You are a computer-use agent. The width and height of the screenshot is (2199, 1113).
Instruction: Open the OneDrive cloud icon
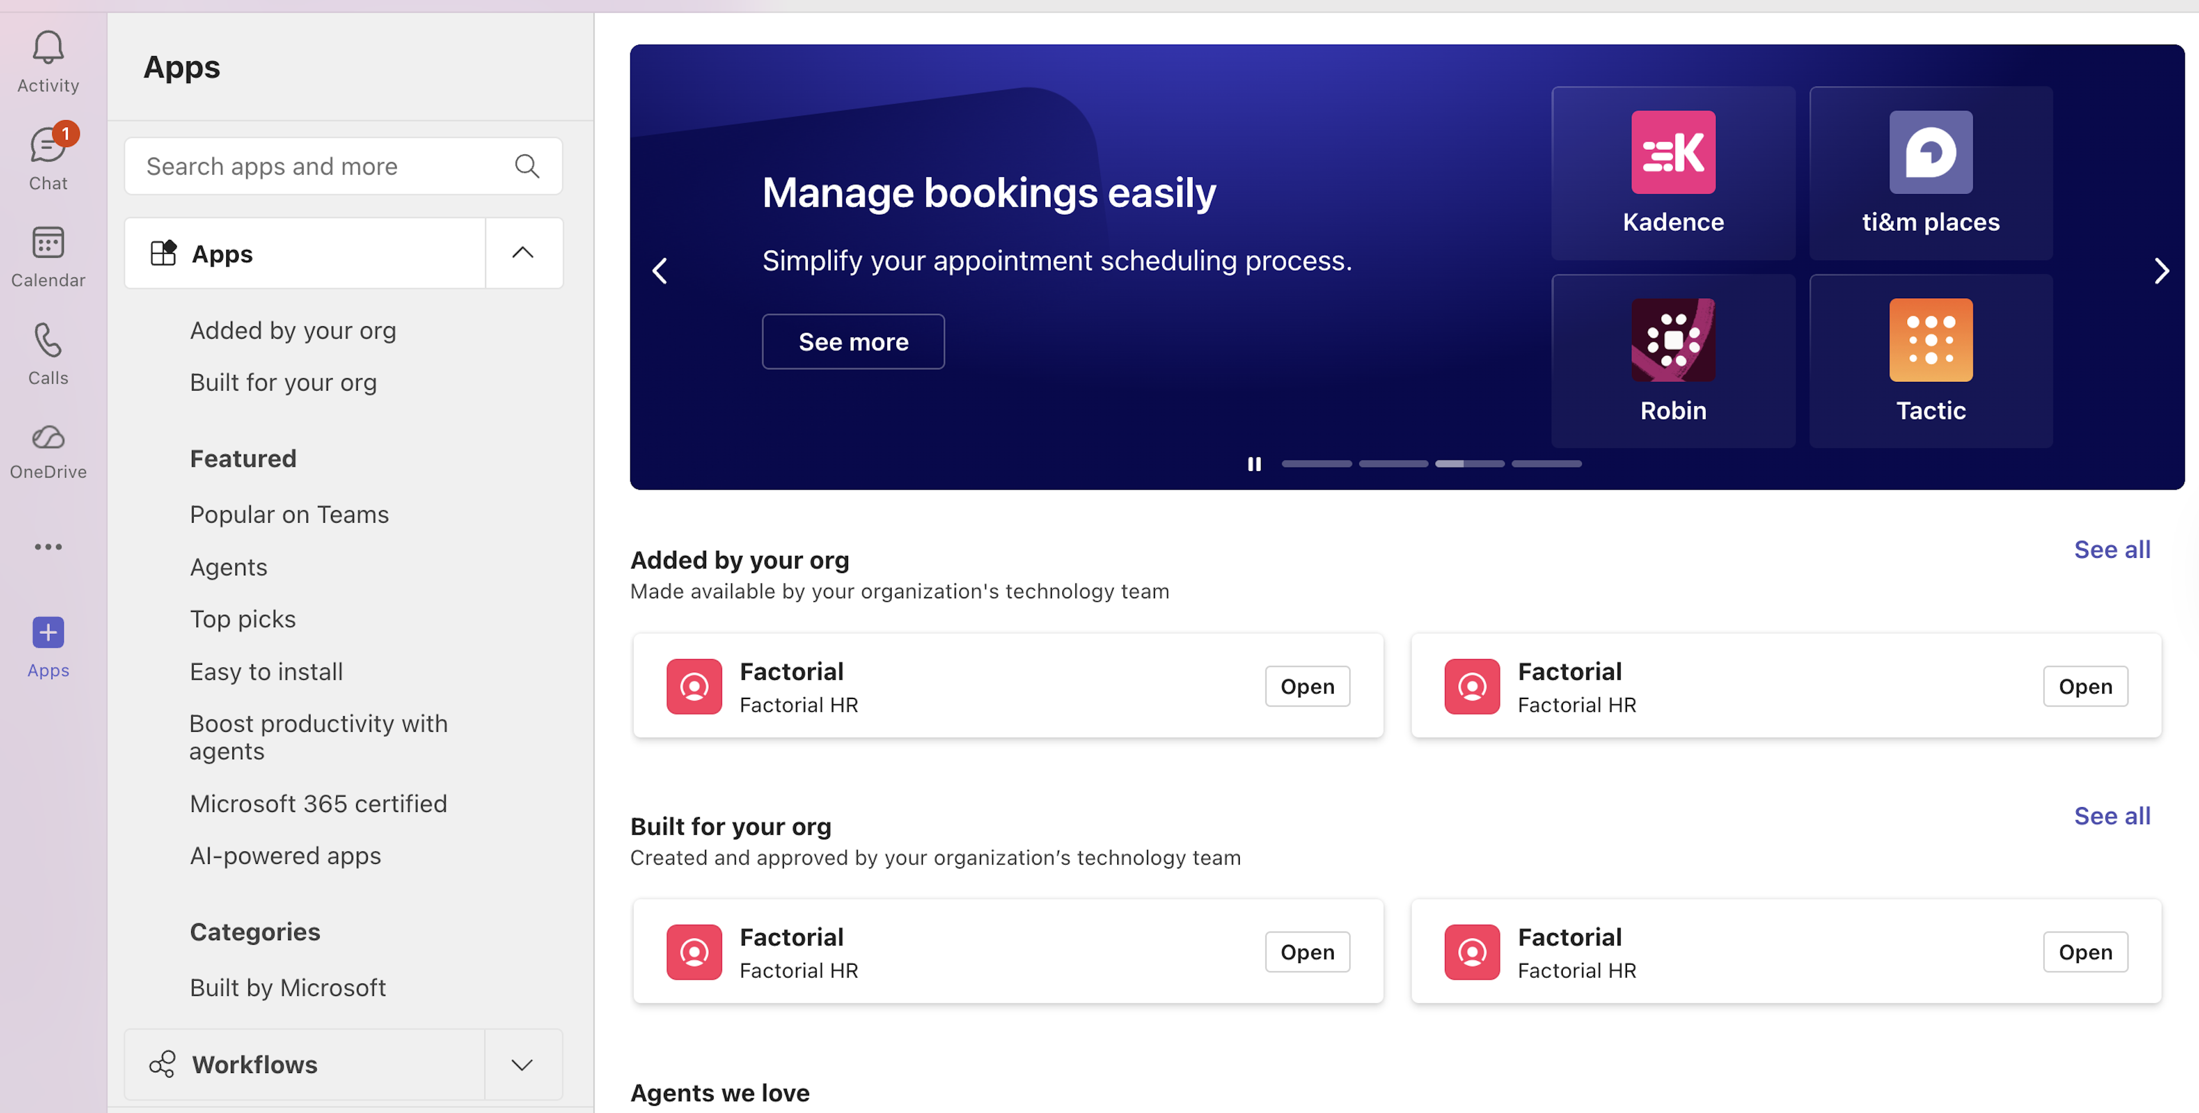point(48,439)
